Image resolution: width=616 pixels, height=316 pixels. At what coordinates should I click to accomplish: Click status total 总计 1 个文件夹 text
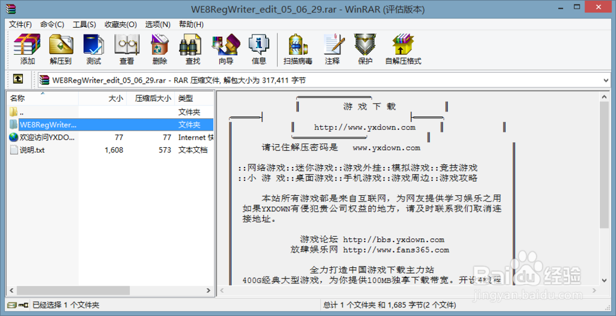tap(390, 305)
